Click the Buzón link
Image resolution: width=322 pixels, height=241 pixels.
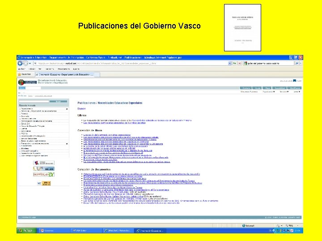[x=81, y=108]
